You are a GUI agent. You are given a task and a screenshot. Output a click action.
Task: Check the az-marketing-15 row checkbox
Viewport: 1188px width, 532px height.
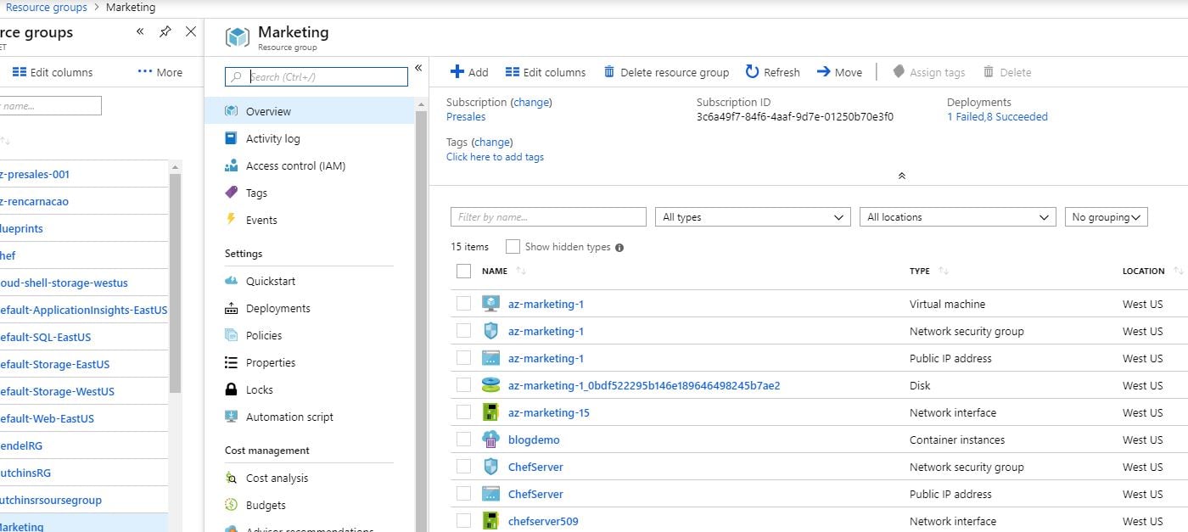(x=463, y=412)
